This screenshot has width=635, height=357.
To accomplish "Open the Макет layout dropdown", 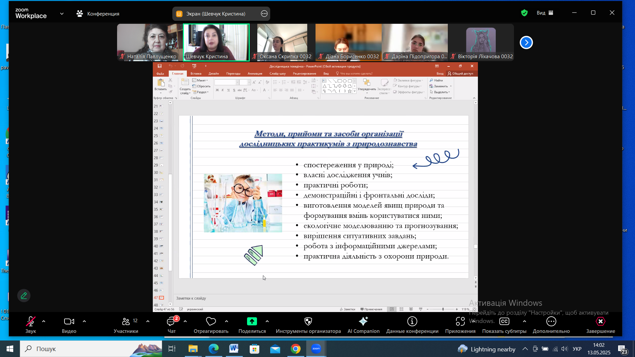I will click(200, 80).
